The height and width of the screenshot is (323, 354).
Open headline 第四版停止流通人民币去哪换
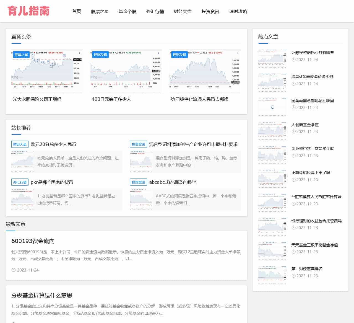pos(199,99)
